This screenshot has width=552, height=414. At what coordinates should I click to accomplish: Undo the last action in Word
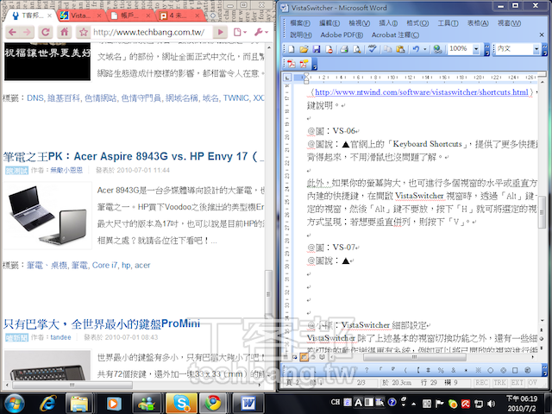click(x=415, y=49)
